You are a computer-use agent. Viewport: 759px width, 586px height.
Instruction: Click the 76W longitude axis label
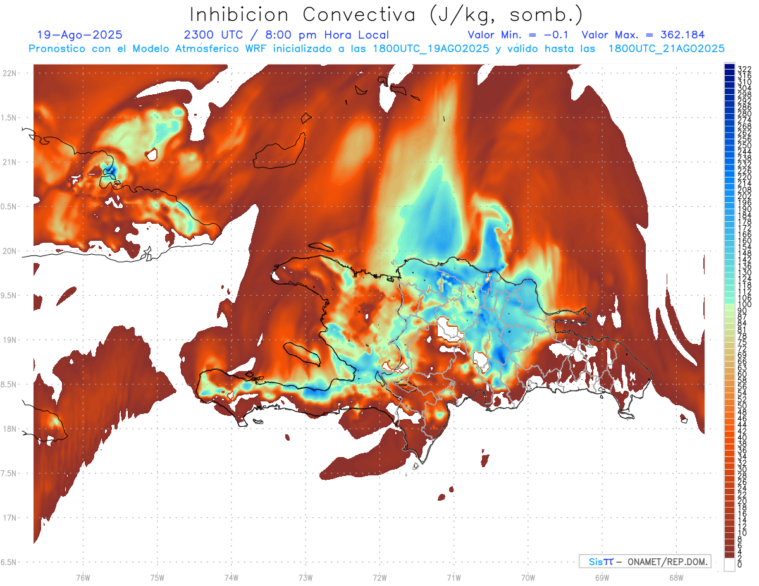(83, 577)
